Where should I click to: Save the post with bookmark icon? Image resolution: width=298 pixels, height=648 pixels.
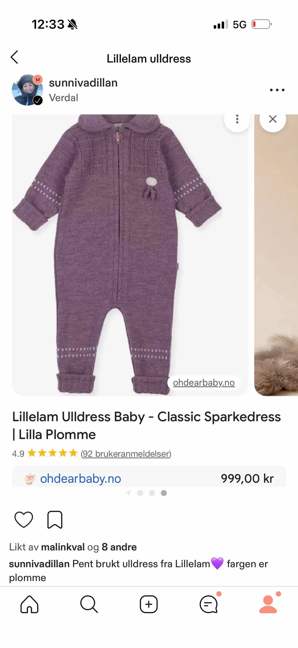coord(55,520)
